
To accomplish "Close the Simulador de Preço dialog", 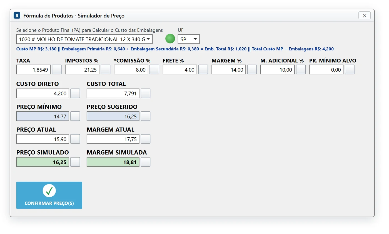I will [x=365, y=16].
